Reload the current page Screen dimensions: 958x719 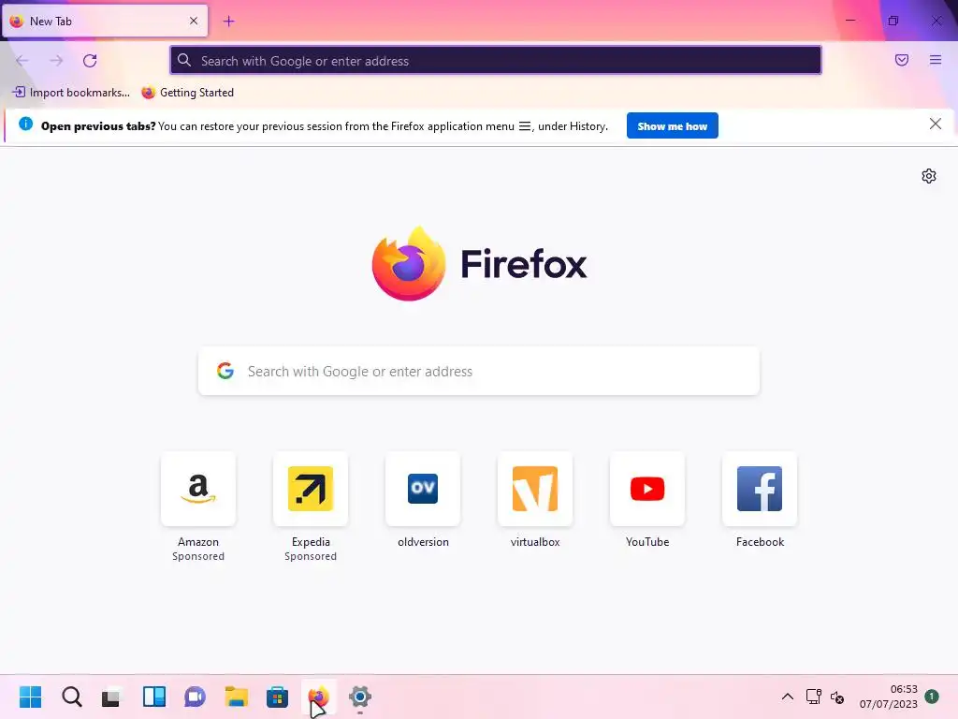pyautogui.click(x=90, y=61)
